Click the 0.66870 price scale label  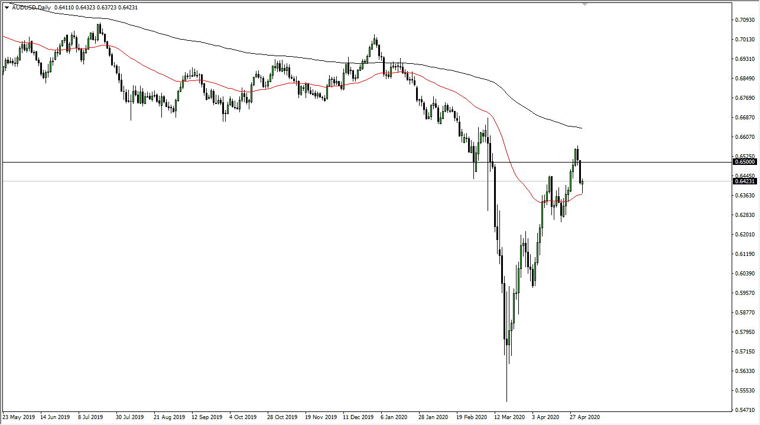(x=745, y=118)
